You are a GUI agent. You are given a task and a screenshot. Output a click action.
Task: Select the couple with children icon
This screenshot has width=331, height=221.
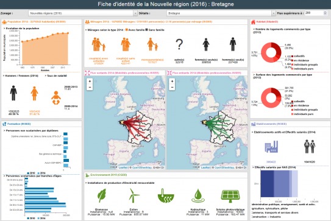(98, 44)
